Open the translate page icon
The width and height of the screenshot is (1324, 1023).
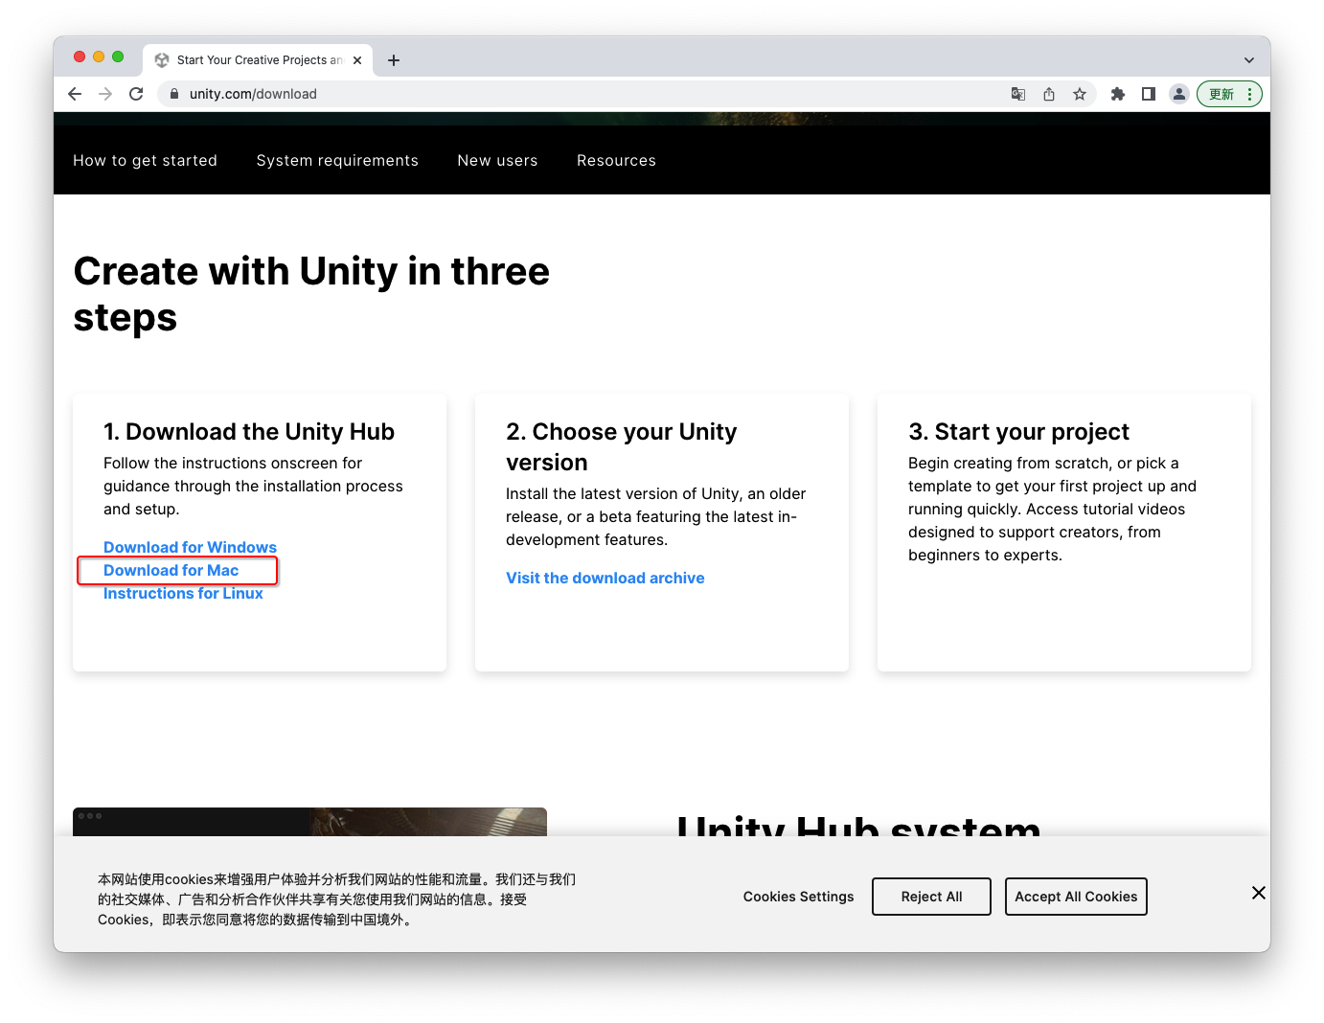1018,94
